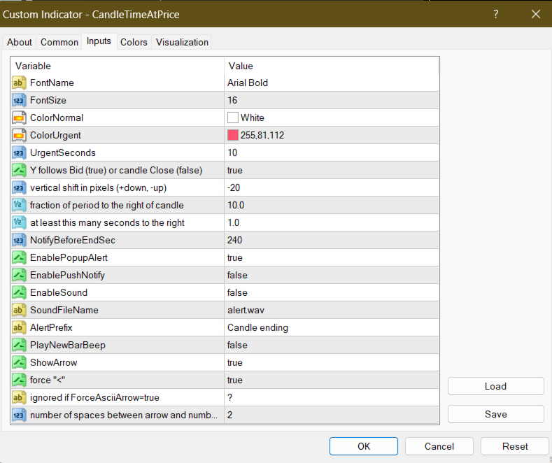Click the boolean icon beside ShowArrow
This screenshot has height=463, width=552.
[x=20, y=362]
